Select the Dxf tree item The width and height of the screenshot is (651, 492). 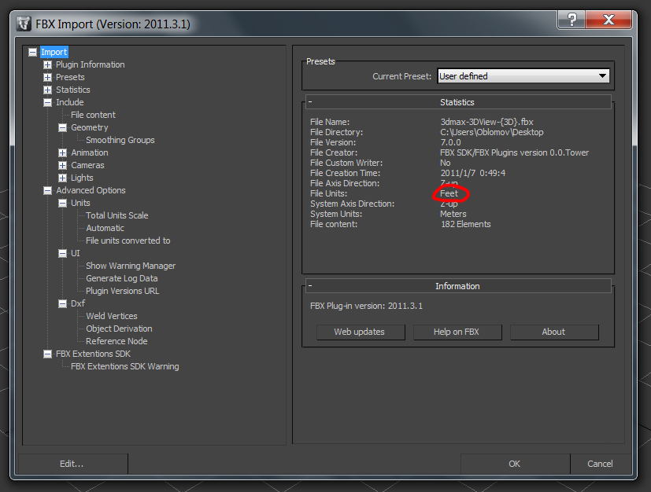pyautogui.click(x=78, y=304)
